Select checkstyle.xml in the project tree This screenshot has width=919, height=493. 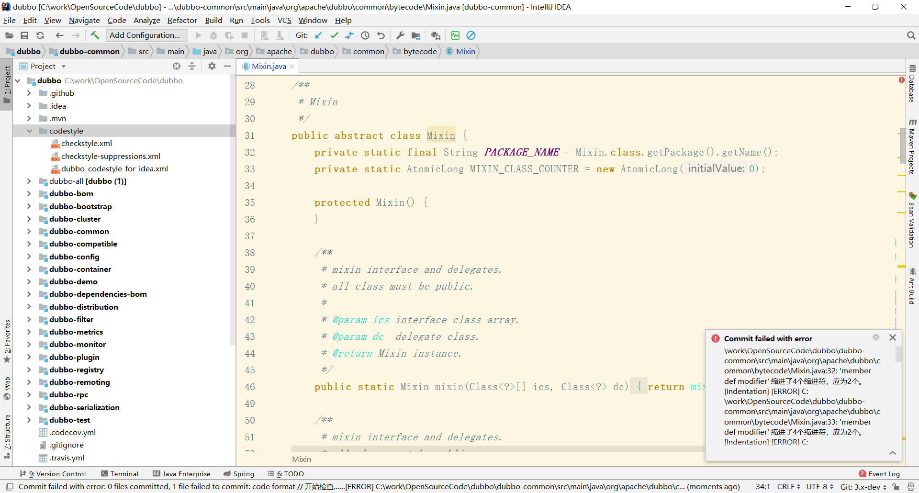tap(86, 143)
